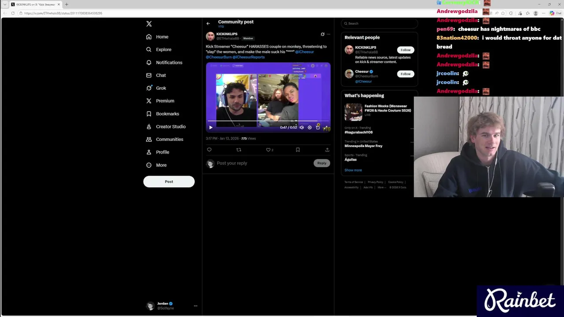Click the X logo in sidebar
The width and height of the screenshot is (564, 317).
[149, 24]
